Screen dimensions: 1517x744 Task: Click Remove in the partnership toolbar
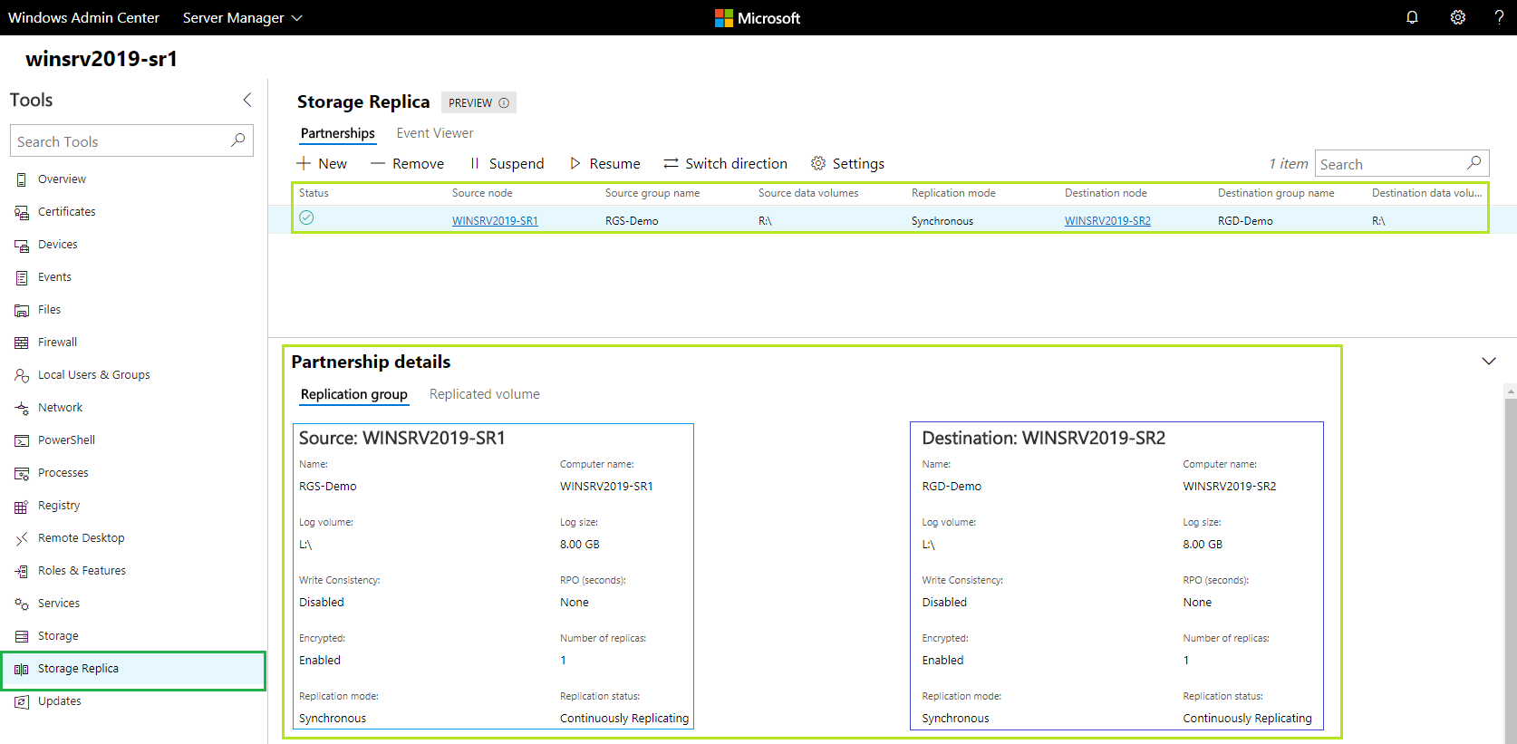click(407, 163)
